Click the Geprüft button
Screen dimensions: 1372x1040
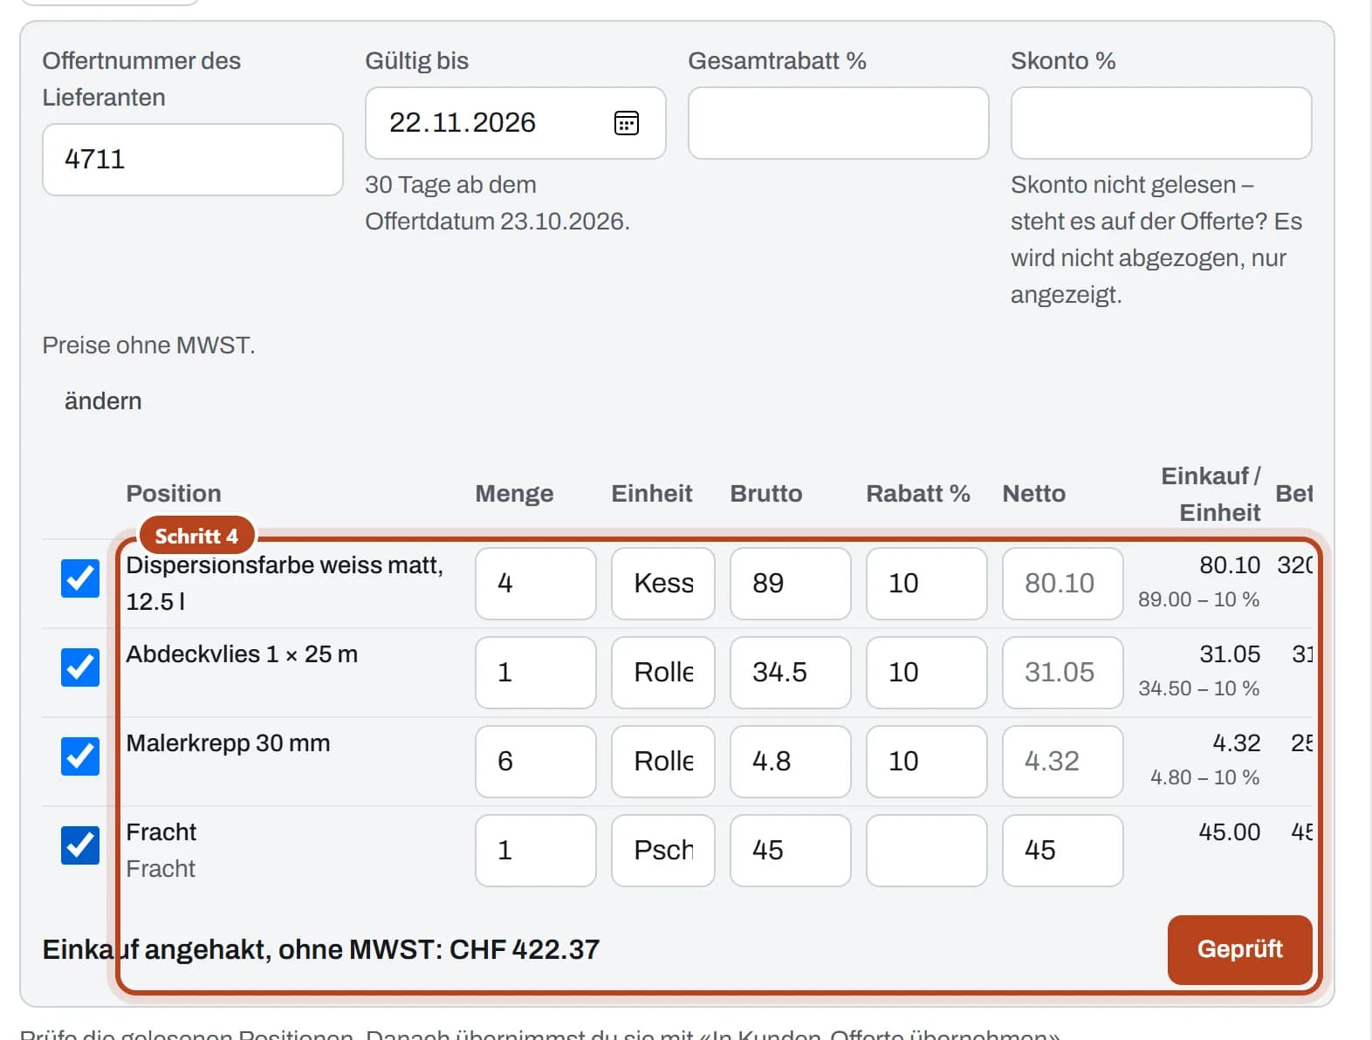(1239, 949)
